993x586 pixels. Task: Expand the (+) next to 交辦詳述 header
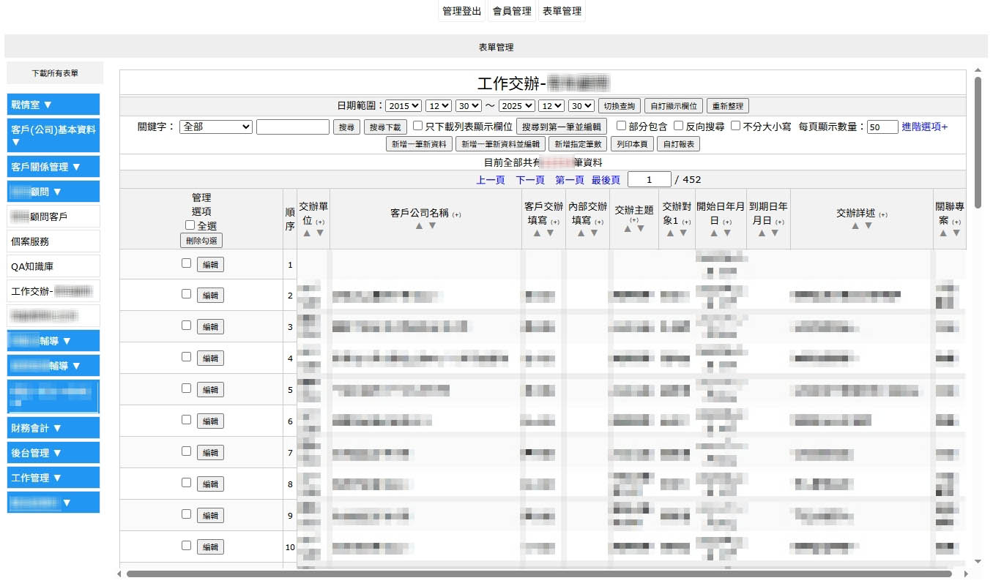[x=883, y=215]
